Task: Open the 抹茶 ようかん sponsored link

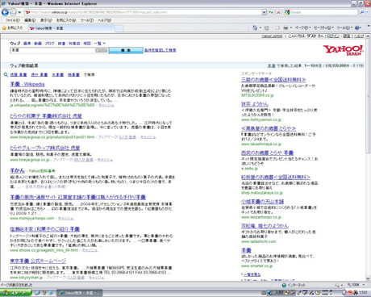Action: click(x=255, y=104)
